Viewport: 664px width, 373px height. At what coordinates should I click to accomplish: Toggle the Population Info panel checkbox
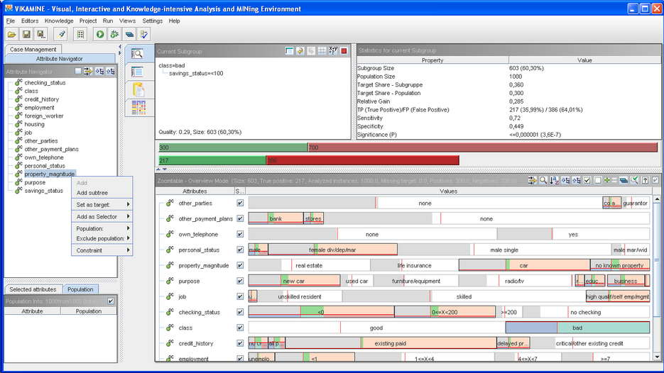110,301
